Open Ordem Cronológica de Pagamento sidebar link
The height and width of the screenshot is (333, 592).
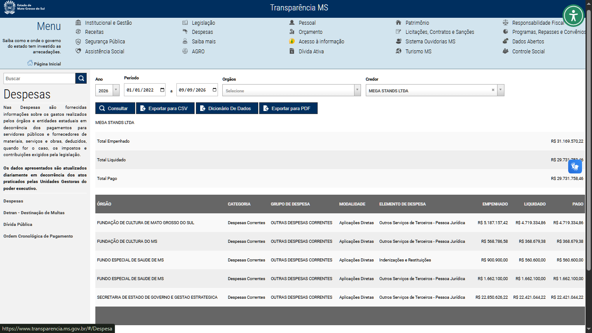(x=38, y=236)
